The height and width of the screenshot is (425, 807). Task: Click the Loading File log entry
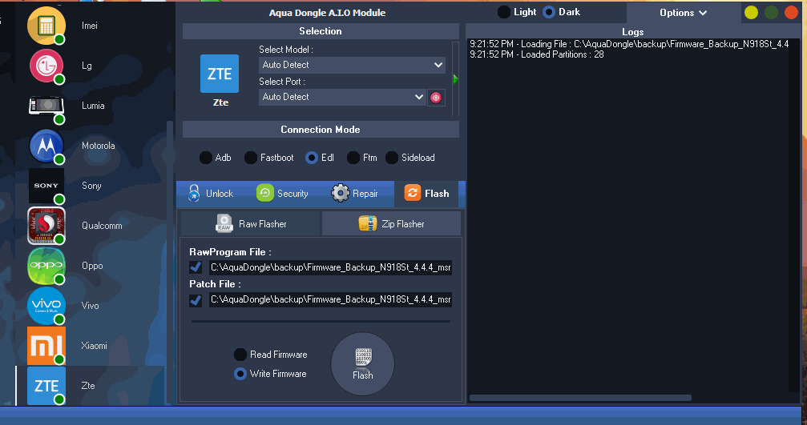click(629, 44)
